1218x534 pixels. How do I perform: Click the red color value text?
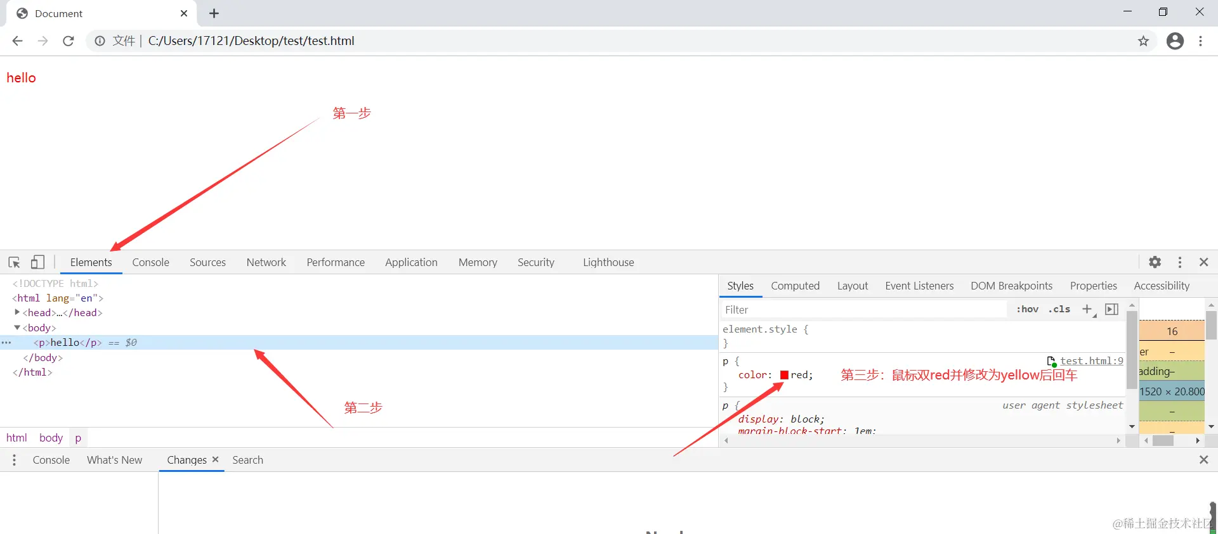(799, 375)
